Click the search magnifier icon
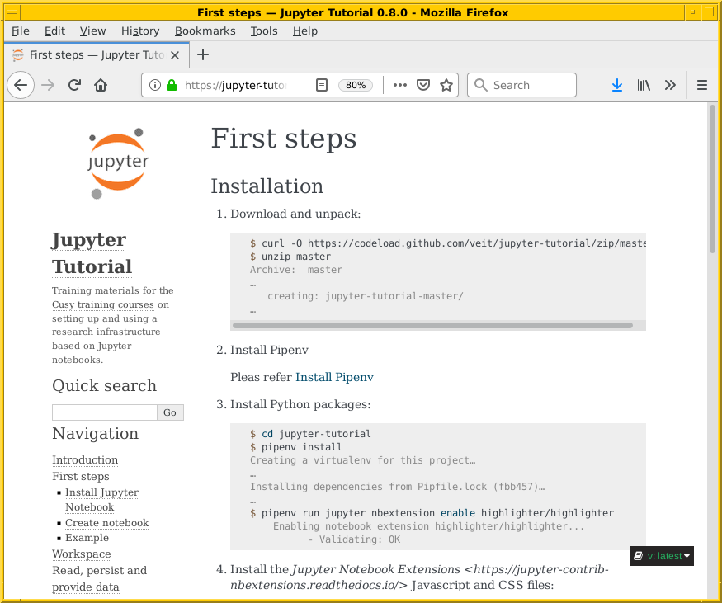This screenshot has height=603, width=722. (481, 85)
